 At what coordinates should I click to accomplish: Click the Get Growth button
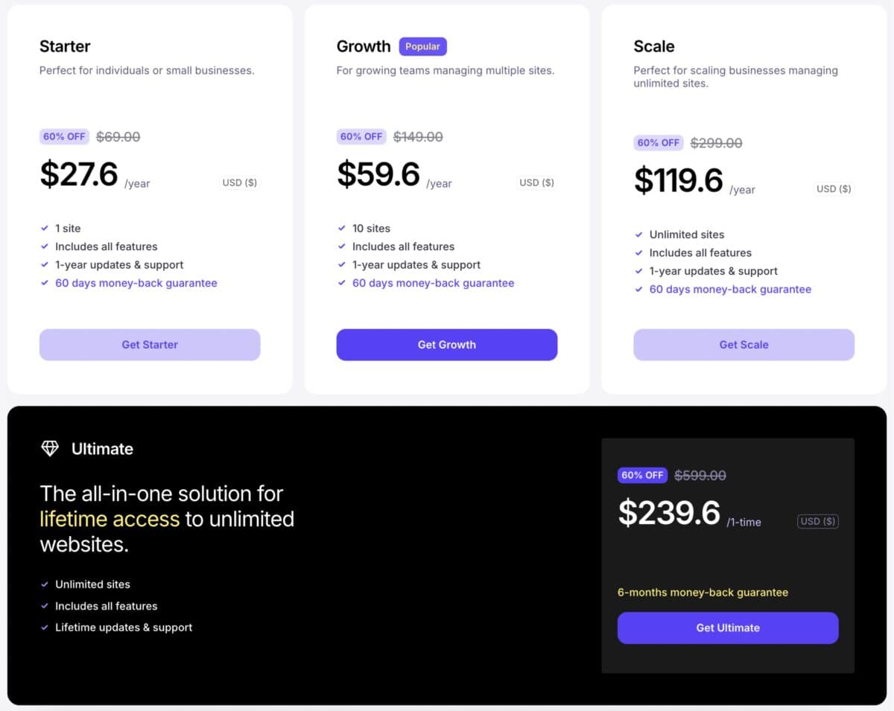pos(446,345)
